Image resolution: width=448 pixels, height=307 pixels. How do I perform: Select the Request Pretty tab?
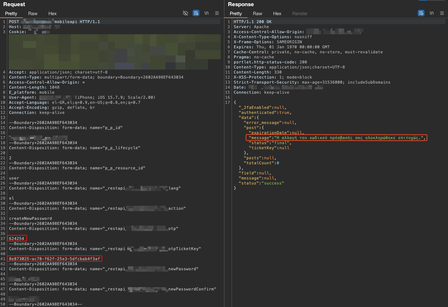click(11, 13)
